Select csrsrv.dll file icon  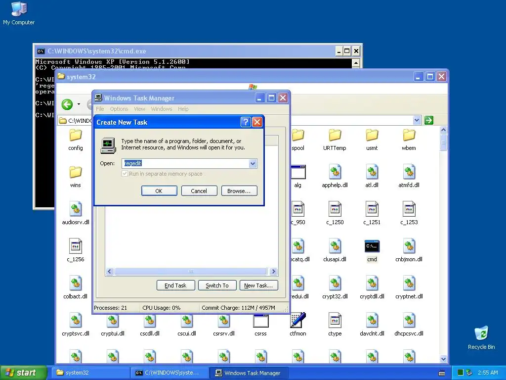(x=224, y=321)
